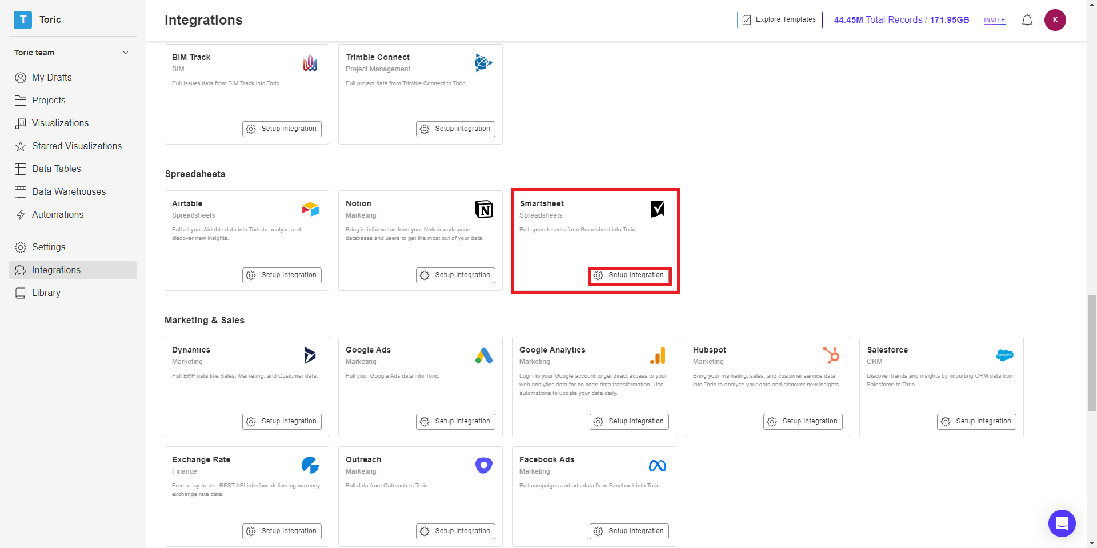Click the Smartsheet card title
1097x548 pixels.
coord(542,204)
